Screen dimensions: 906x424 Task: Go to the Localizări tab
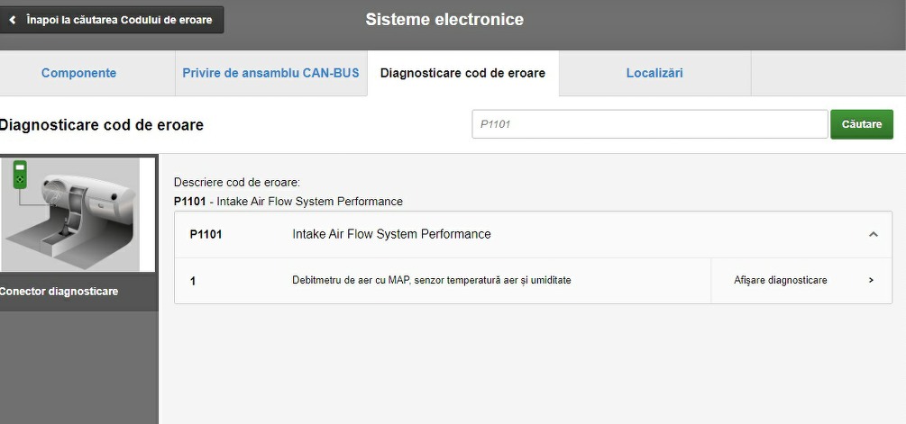click(654, 73)
